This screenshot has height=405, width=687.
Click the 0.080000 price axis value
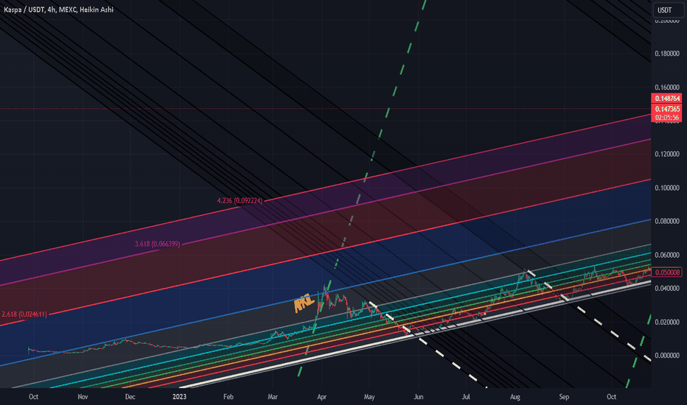coord(667,222)
